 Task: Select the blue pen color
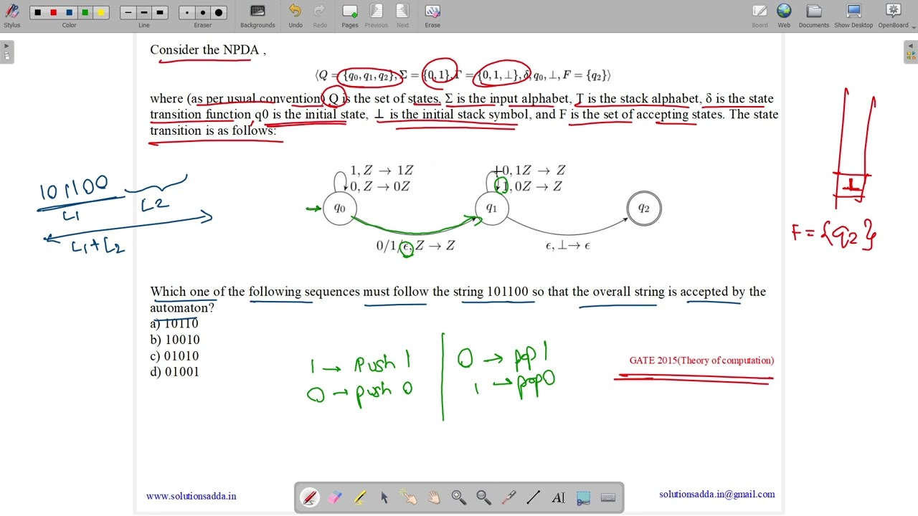click(x=69, y=12)
